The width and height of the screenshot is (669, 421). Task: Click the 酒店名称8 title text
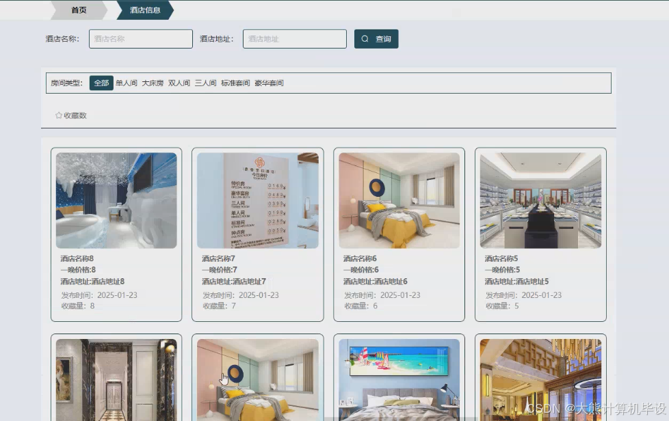click(77, 258)
